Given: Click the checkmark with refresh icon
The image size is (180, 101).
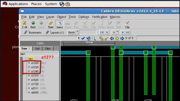Looking at the screenshot, I should tap(88, 38).
